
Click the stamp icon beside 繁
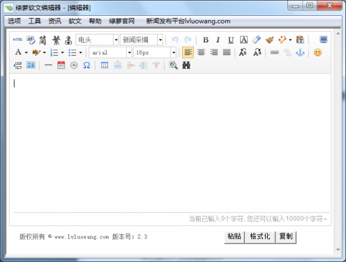point(69,40)
